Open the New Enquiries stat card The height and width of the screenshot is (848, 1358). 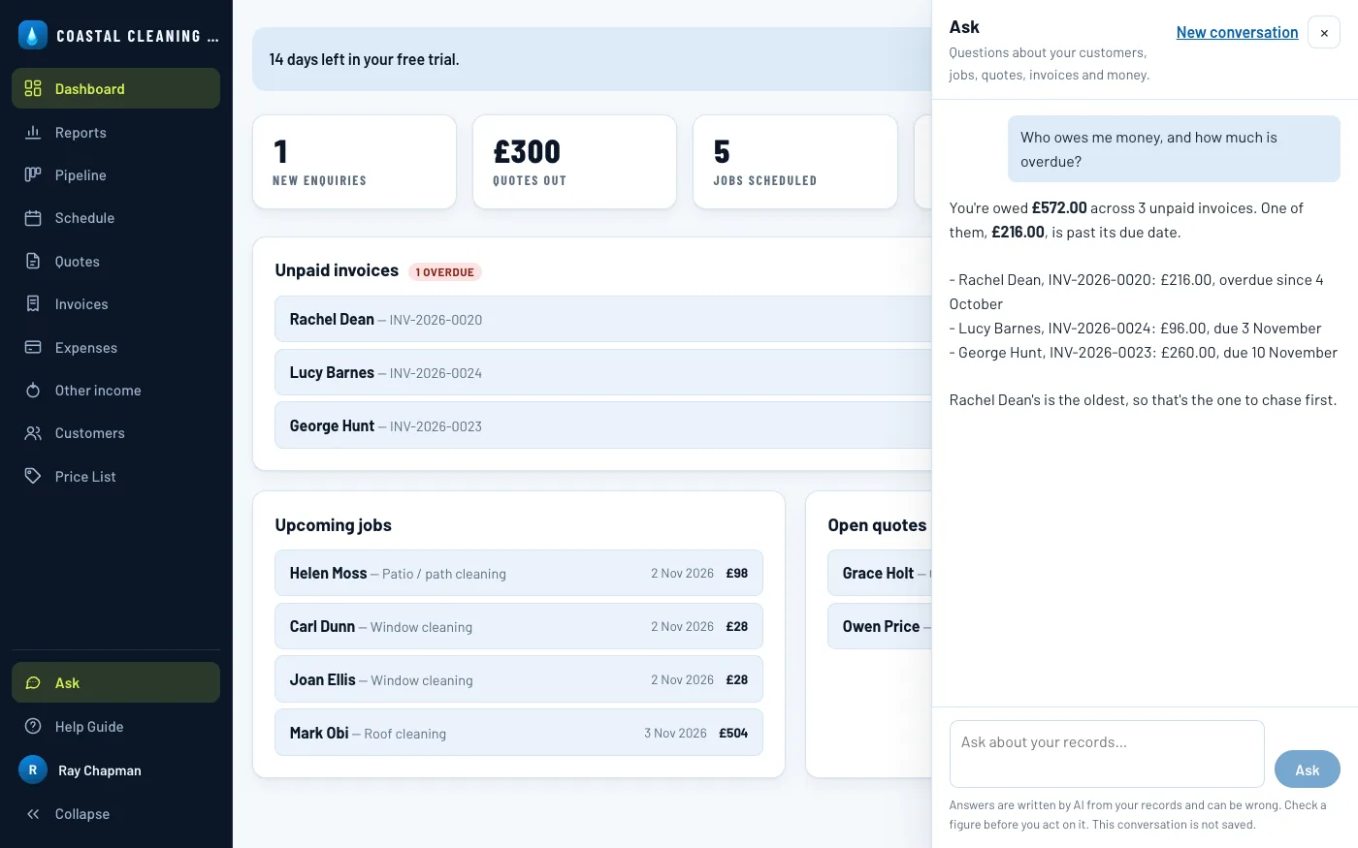point(354,162)
